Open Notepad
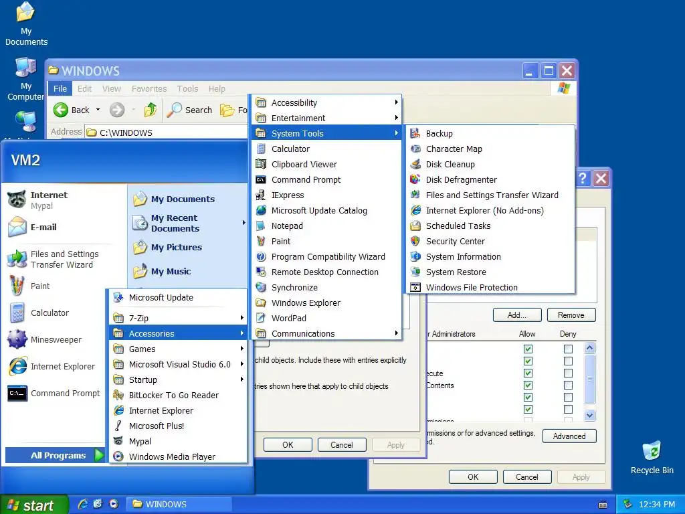 [x=326, y=226]
